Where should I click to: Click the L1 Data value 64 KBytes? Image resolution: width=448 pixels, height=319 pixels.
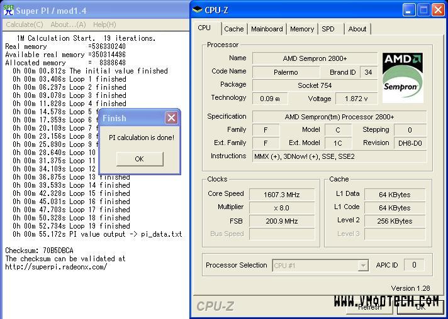[x=395, y=195]
